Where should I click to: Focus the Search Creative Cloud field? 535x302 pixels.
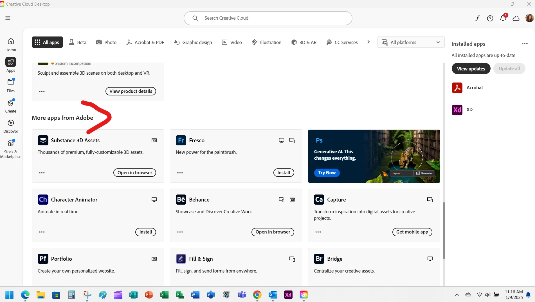coord(268,18)
